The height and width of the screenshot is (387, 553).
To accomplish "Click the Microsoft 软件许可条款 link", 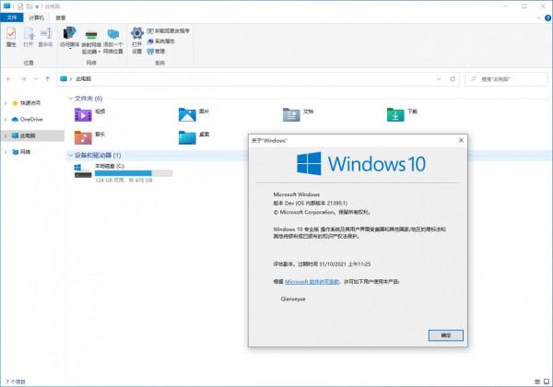I will (x=312, y=282).
